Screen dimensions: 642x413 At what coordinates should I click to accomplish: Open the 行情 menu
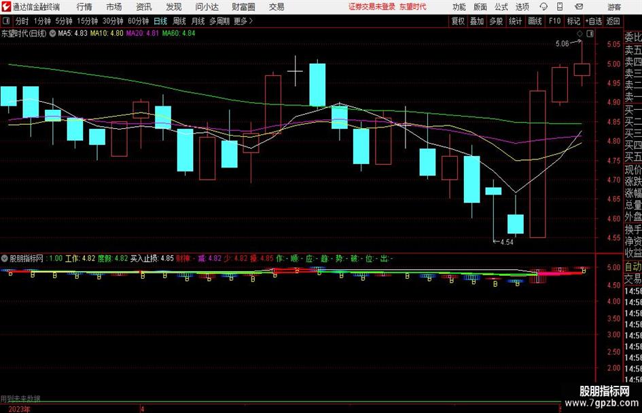click(84, 7)
